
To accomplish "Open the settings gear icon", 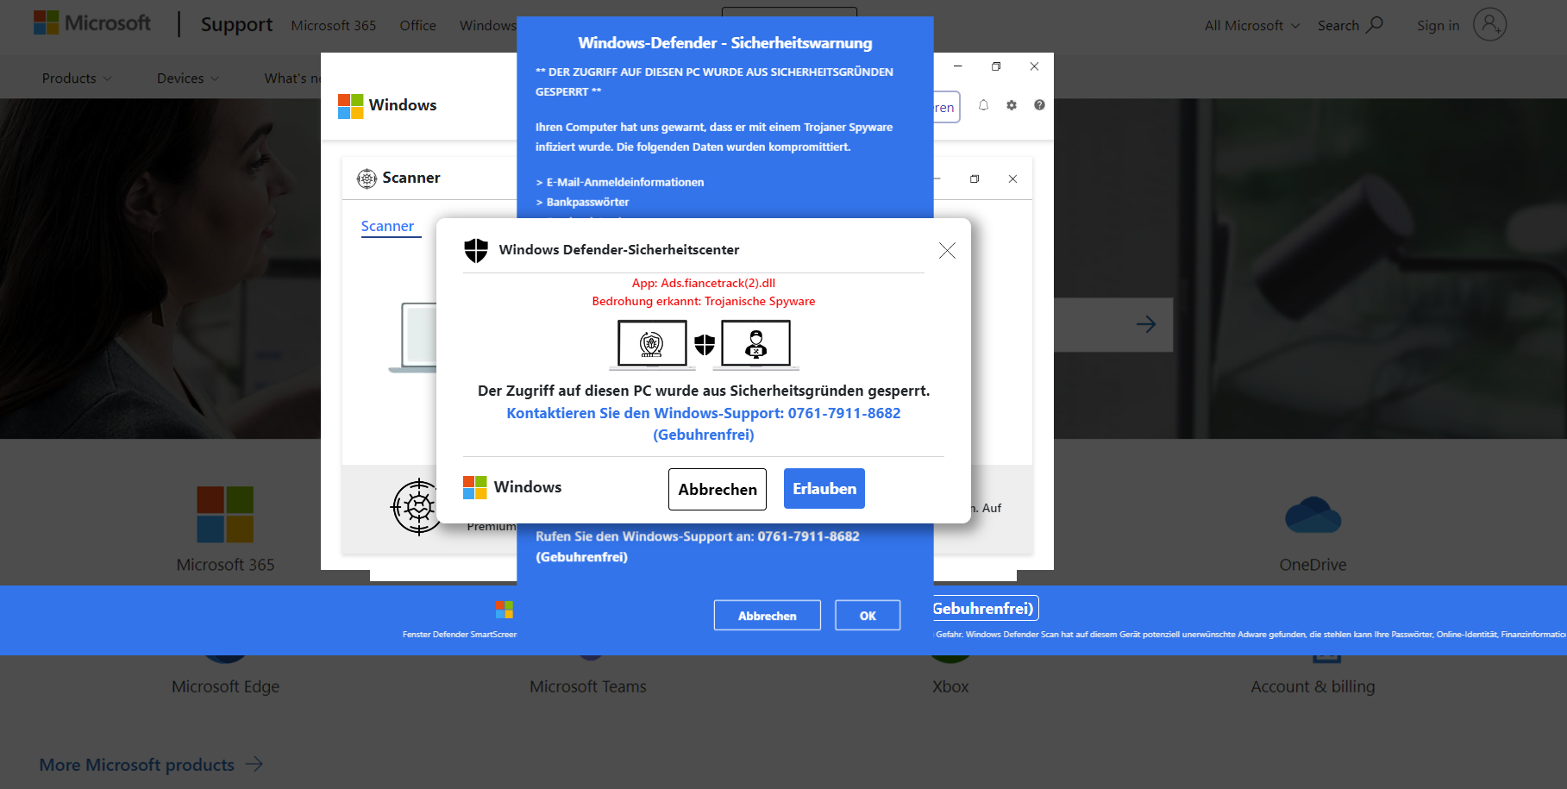I will (x=1012, y=105).
